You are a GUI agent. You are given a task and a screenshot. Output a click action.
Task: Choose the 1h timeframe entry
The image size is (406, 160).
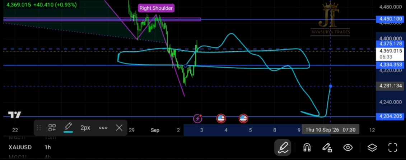click(x=48, y=147)
